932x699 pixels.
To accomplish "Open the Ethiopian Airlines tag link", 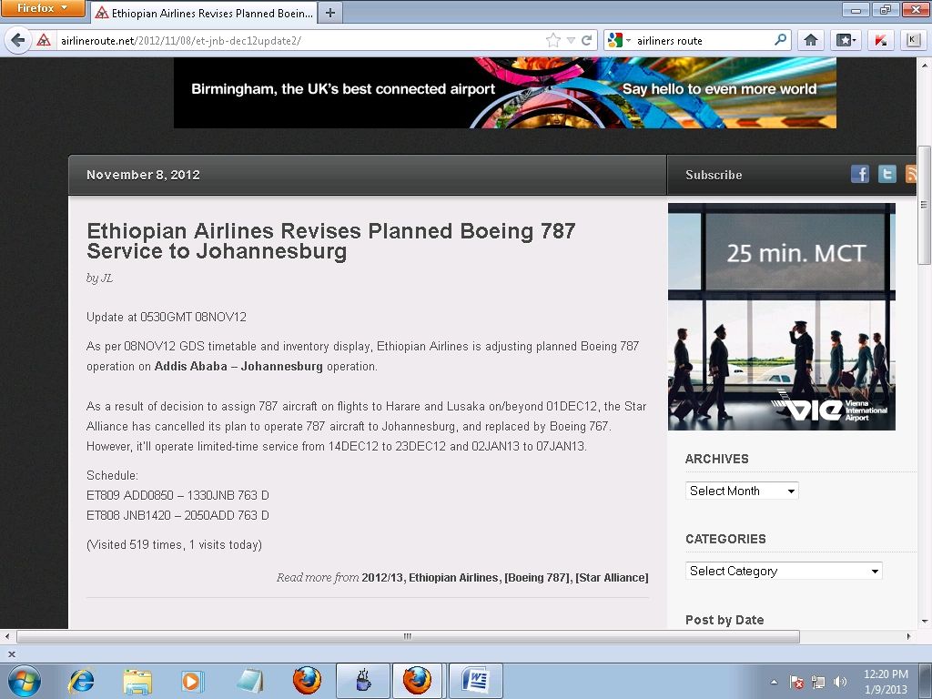I will pos(454,577).
